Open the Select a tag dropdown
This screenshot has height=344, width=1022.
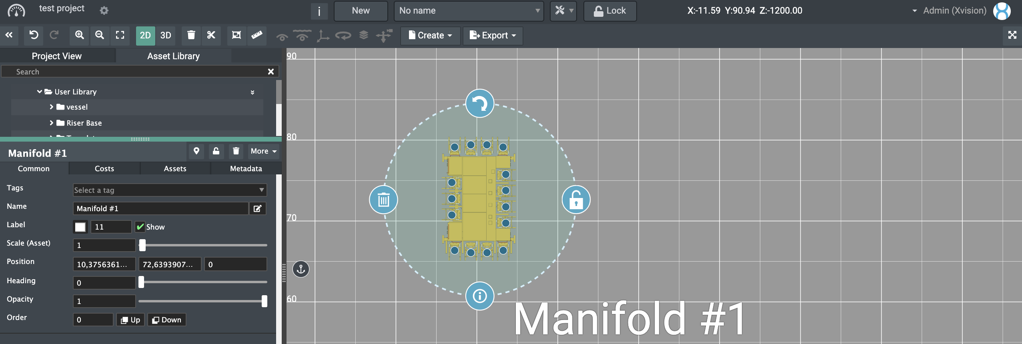[x=170, y=190]
